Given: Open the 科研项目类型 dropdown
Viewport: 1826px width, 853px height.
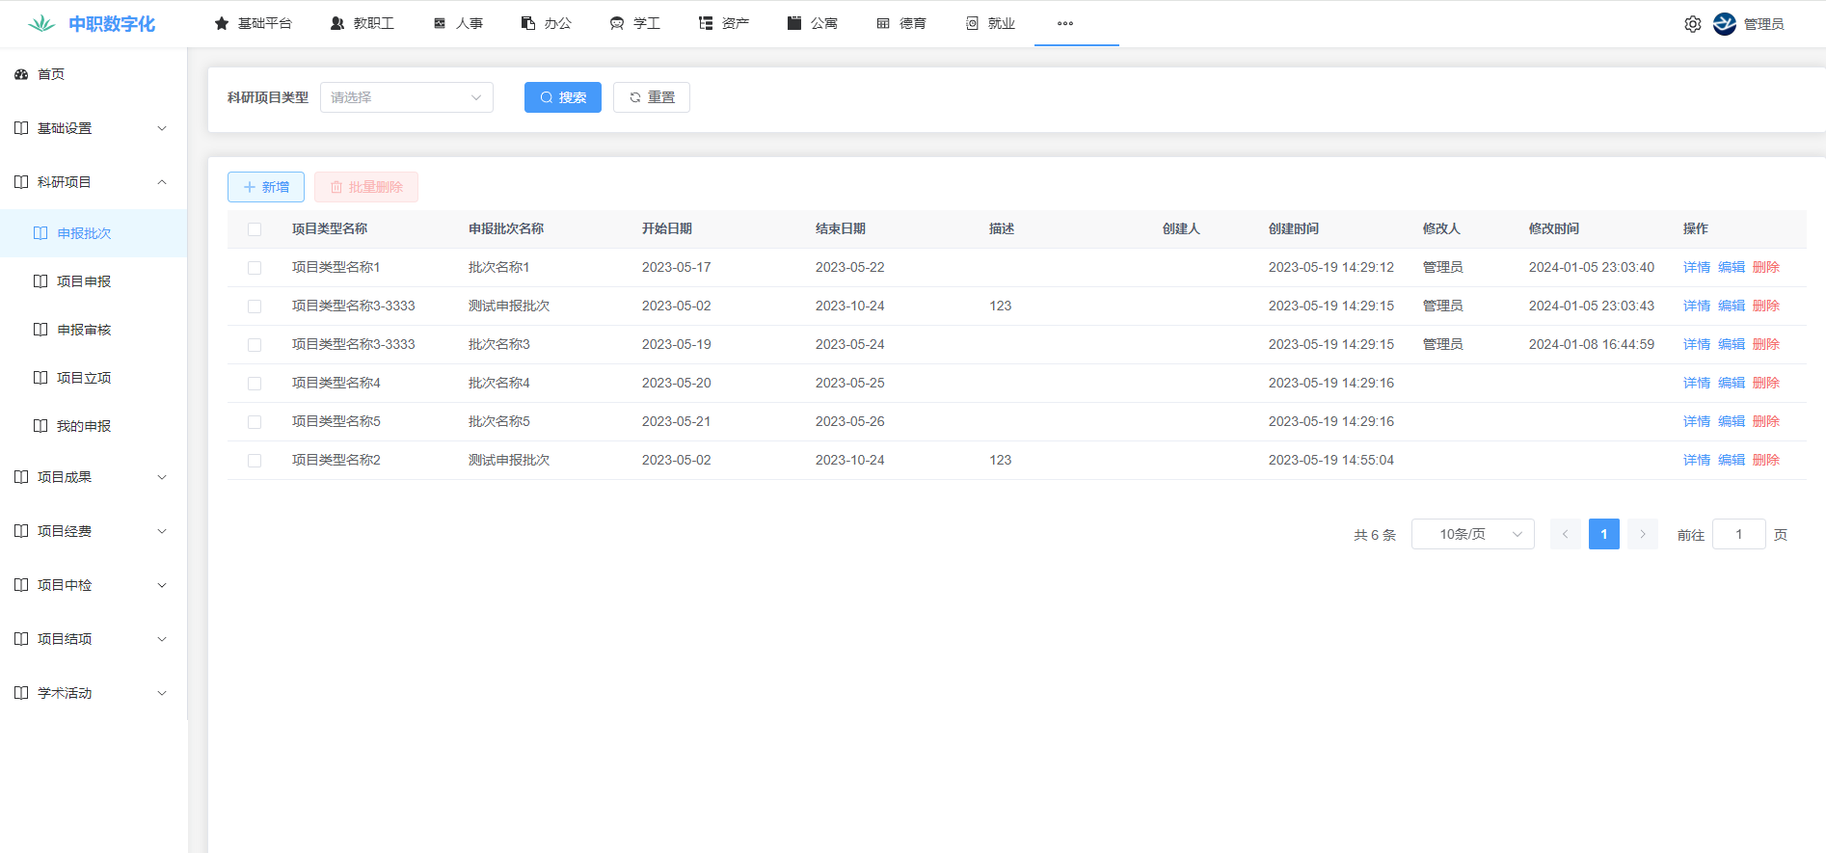Looking at the screenshot, I should (x=406, y=97).
